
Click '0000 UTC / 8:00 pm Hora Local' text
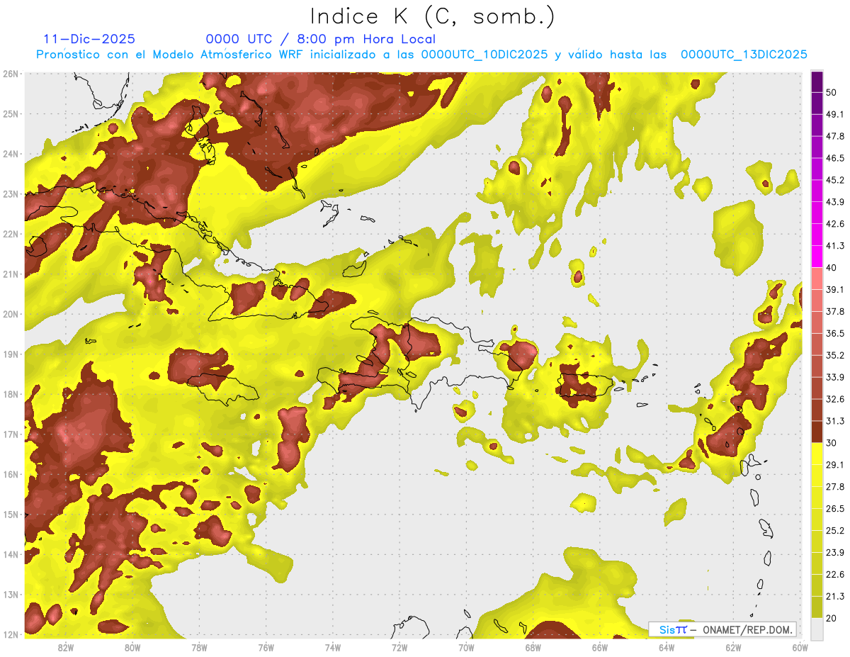click(320, 39)
